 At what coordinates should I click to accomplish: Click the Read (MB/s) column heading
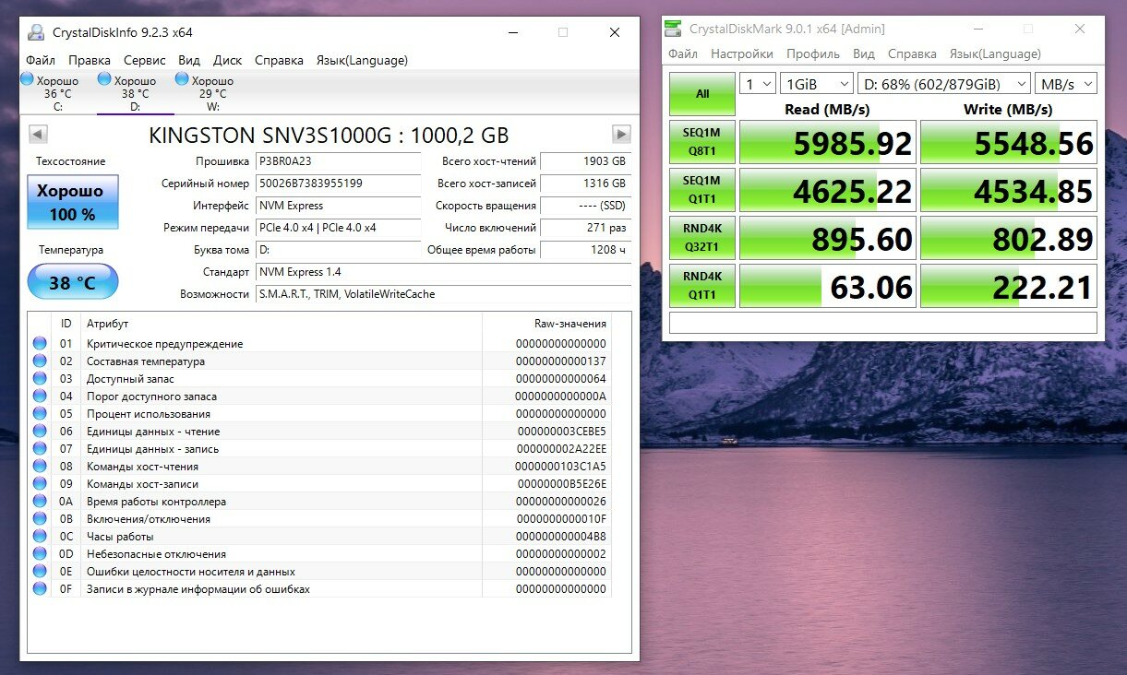(x=828, y=109)
